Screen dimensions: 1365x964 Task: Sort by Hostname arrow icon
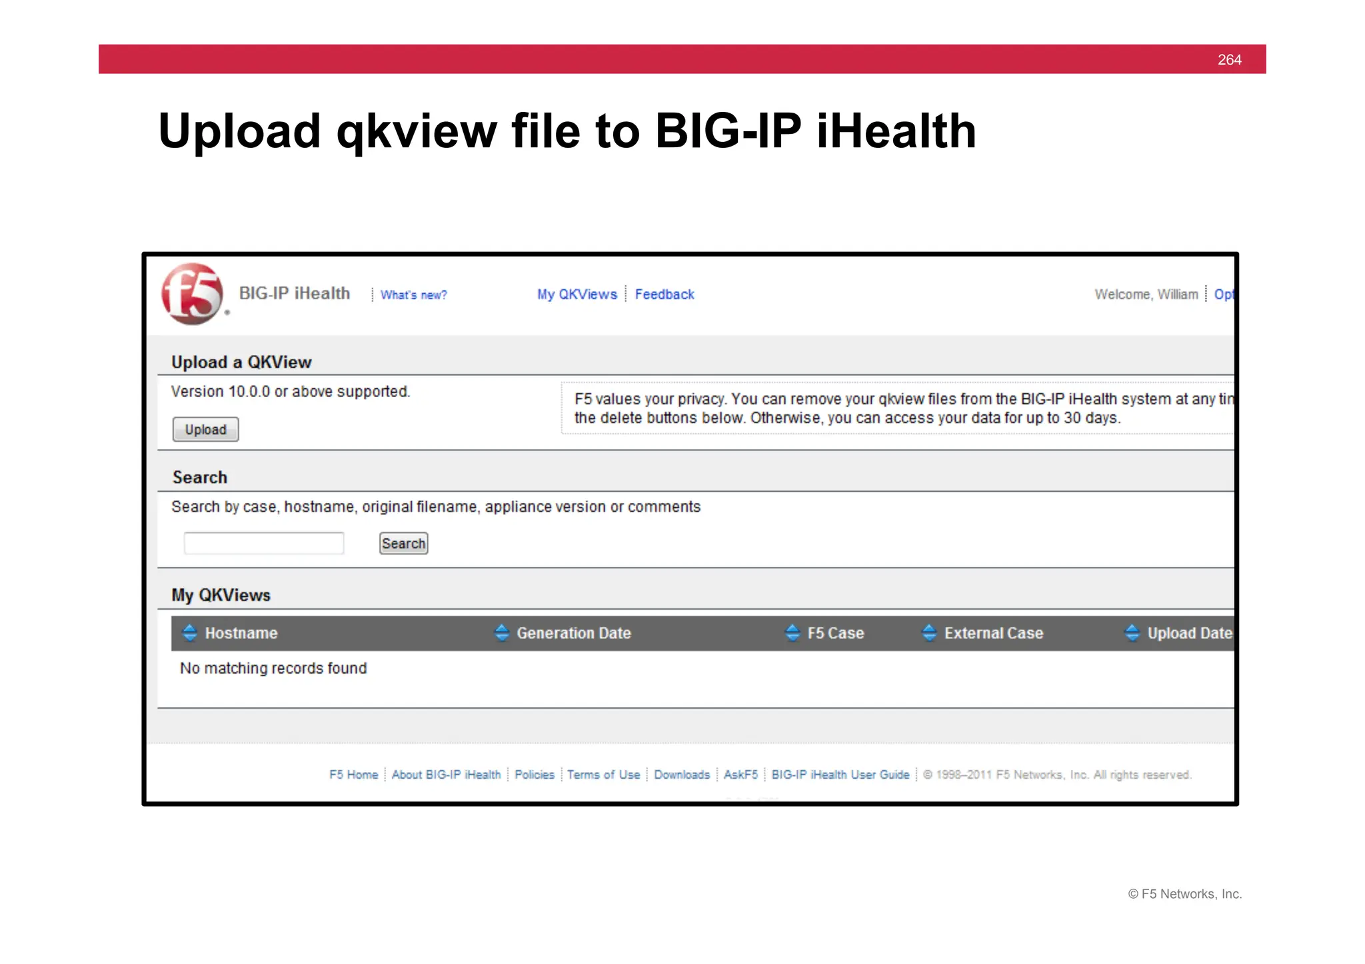(x=190, y=632)
